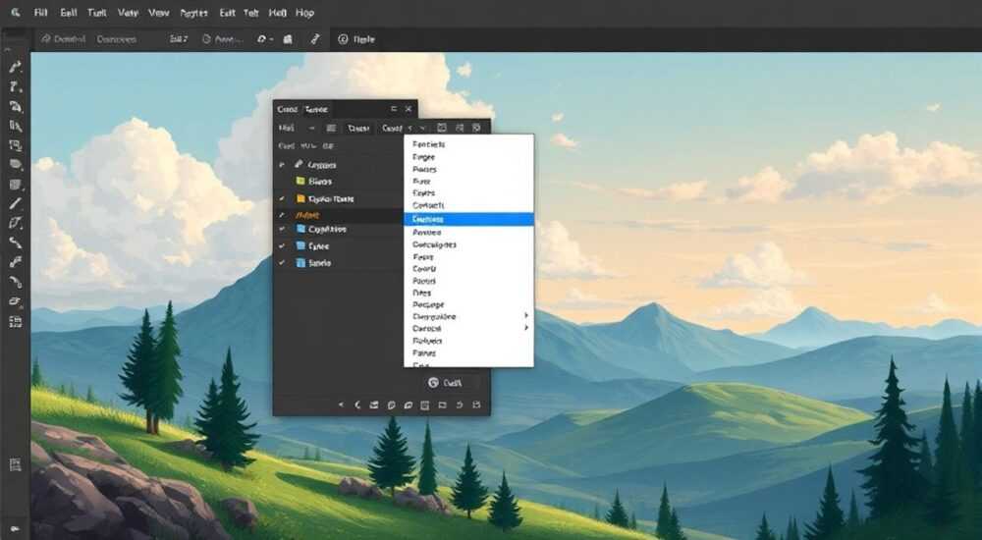Toggle the checkmark beside the "Cypdtiee" row
Image resolution: width=982 pixels, height=540 pixels.
pos(282,230)
